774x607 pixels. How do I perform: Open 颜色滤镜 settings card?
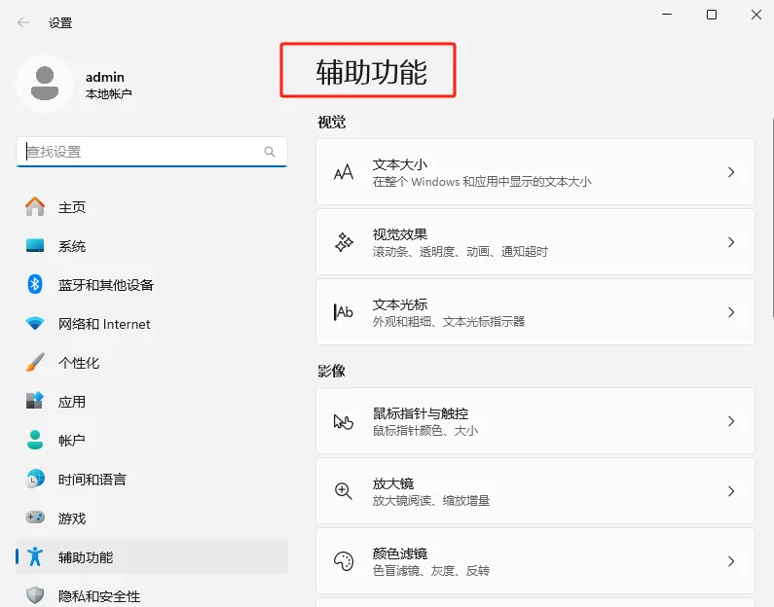(535, 561)
